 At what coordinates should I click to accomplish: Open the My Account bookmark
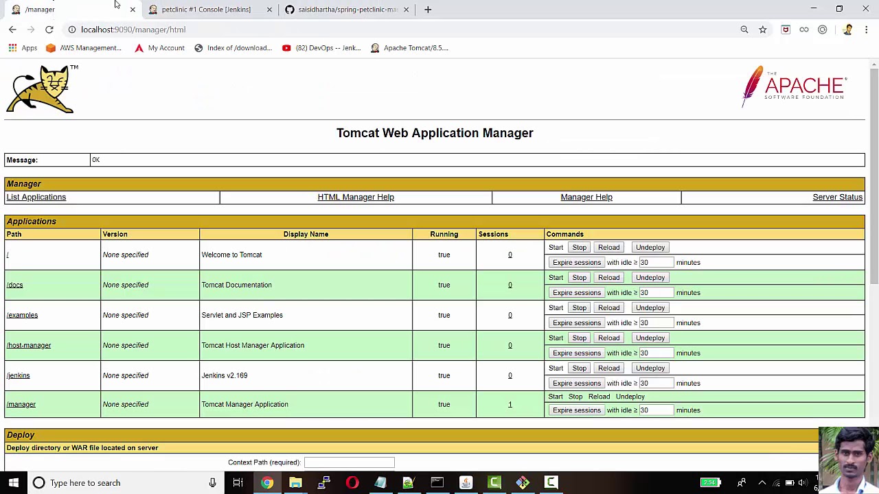coord(159,48)
